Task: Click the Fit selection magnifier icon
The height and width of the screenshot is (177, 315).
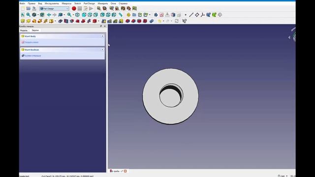Action: [29, 15]
